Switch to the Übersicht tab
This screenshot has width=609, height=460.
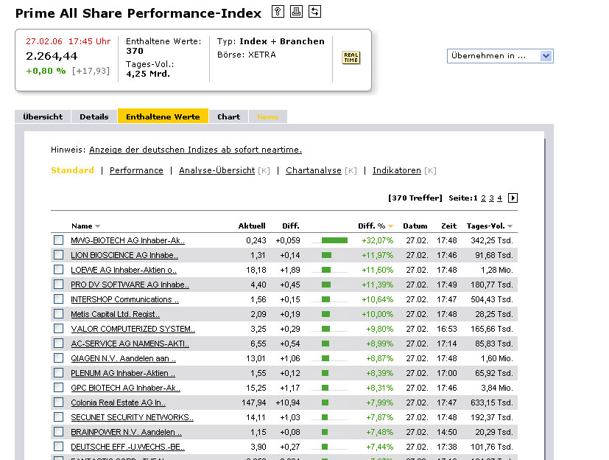coord(43,116)
